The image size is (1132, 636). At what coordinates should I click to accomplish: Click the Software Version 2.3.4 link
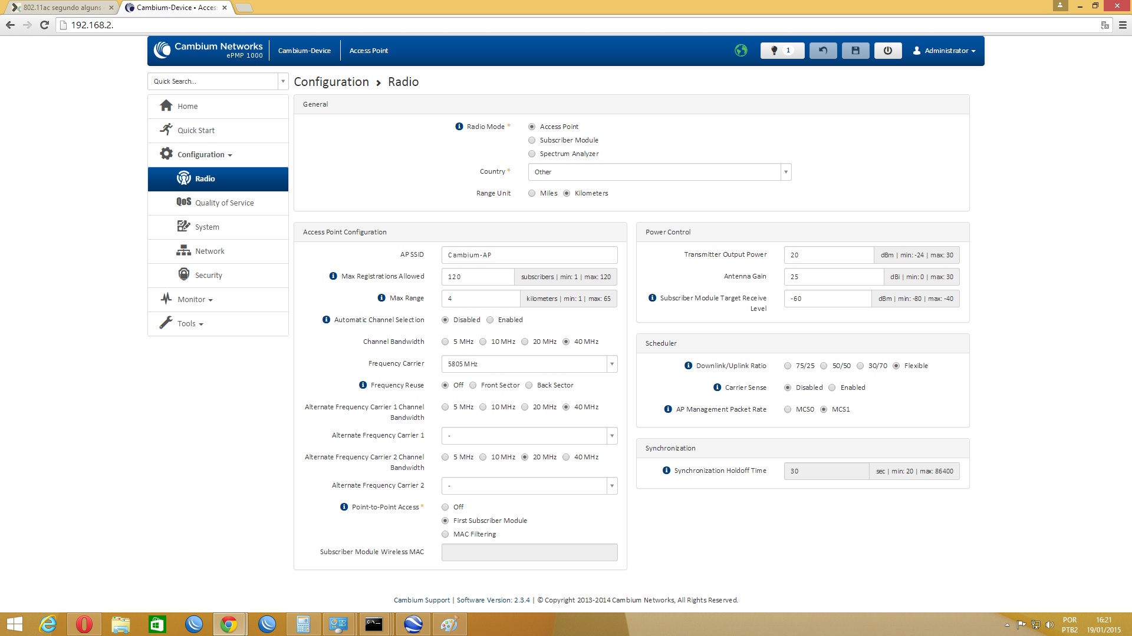pos(493,600)
